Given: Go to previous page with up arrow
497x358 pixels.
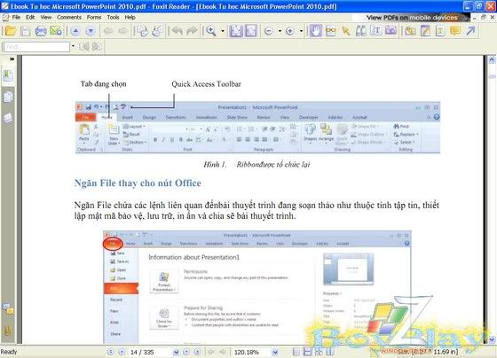Looking at the screenshot, I should click(75, 31).
